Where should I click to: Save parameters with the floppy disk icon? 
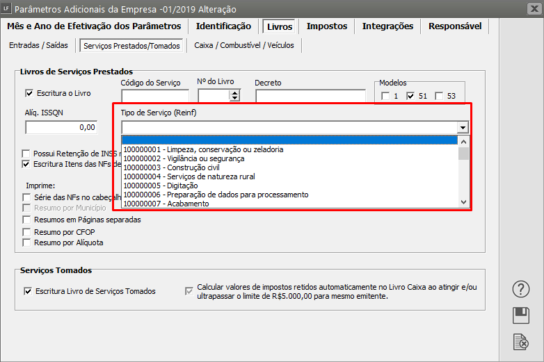tap(521, 315)
